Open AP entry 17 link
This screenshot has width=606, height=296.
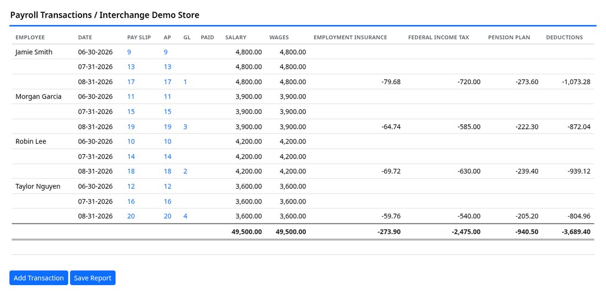(x=167, y=82)
